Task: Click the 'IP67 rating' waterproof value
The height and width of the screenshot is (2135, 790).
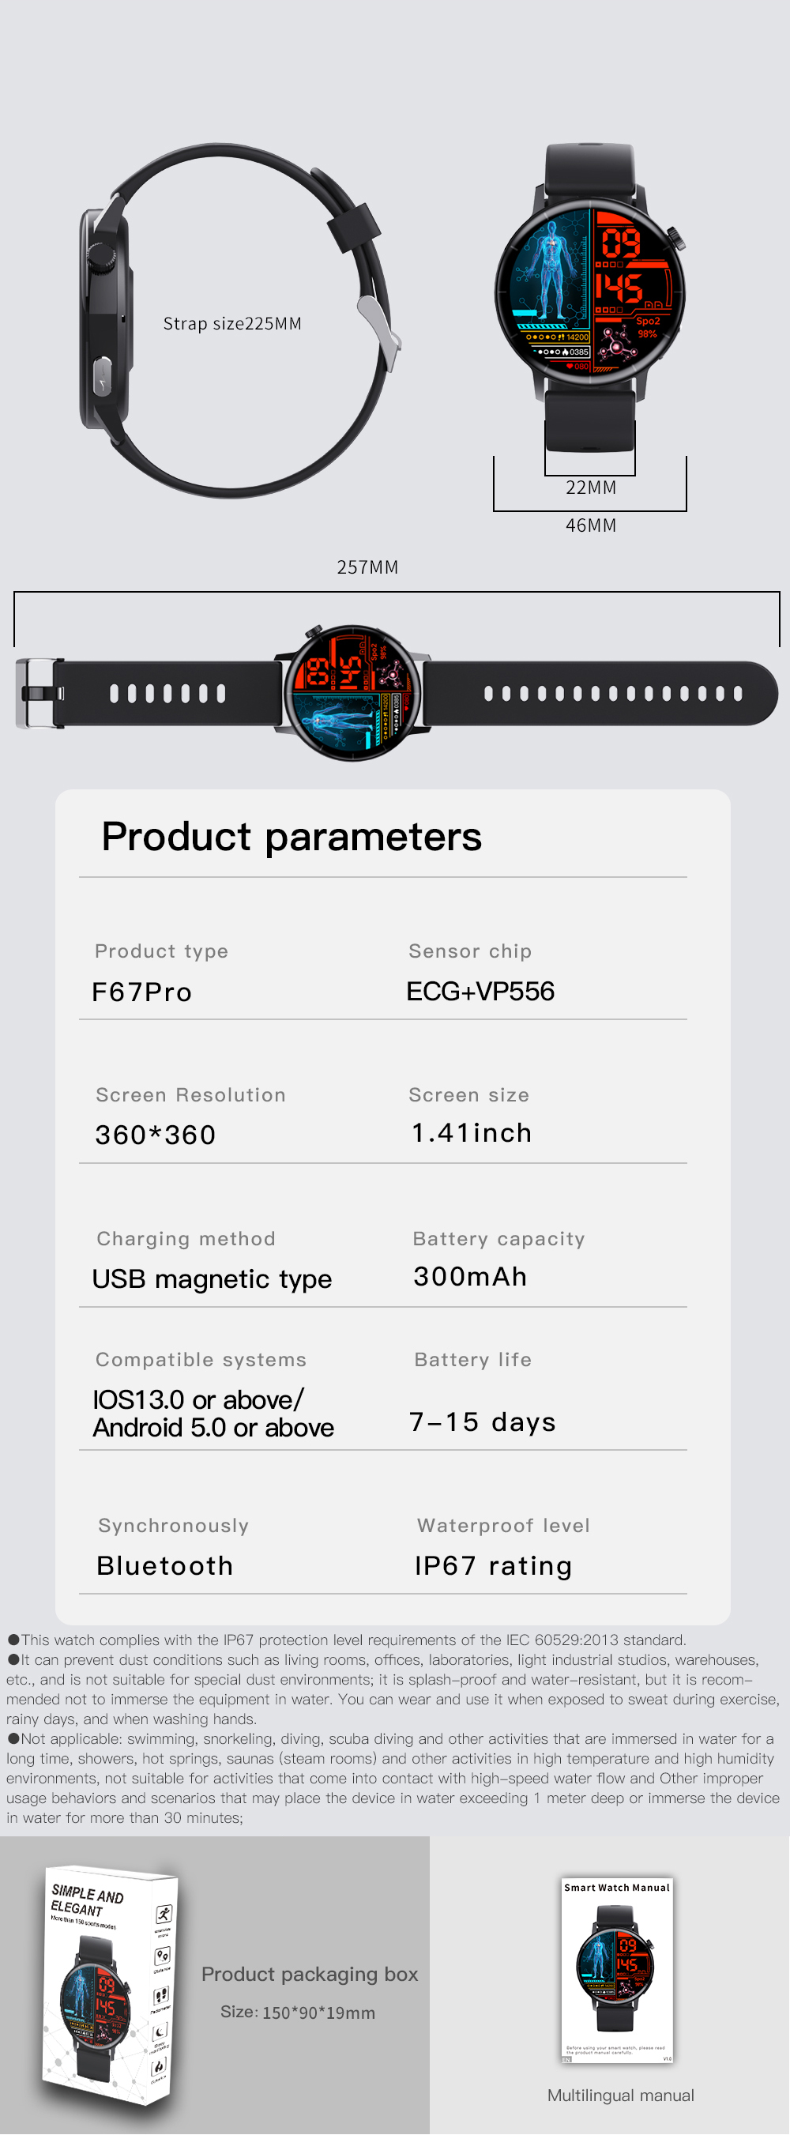Action: [493, 1565]
